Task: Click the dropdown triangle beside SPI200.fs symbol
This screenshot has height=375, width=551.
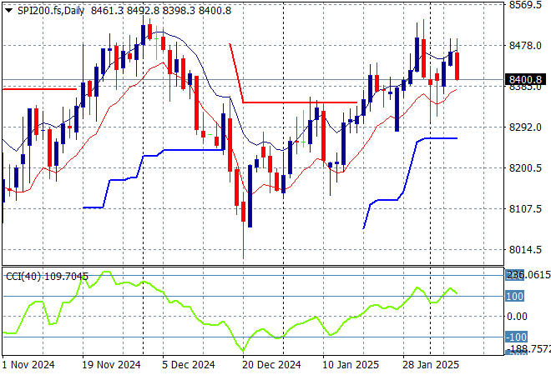Action: [x=8, y=11]
